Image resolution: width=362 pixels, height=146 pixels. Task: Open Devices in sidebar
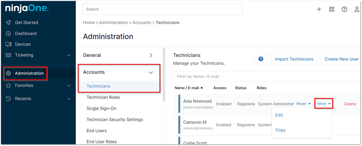pyautogui.click(x=23, y=44)
